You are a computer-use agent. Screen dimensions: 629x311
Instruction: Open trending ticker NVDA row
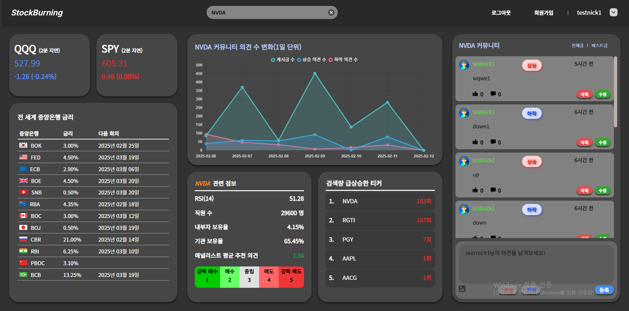click(x=380, y=201)
